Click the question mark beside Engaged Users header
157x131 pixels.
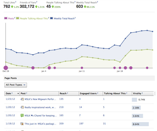(98, 93)
